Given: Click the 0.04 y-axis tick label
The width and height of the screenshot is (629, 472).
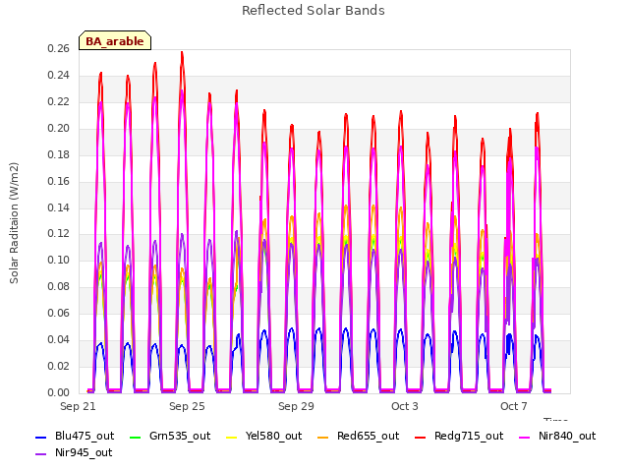Looking at the screenshot, I should click(x=59, y=339).
